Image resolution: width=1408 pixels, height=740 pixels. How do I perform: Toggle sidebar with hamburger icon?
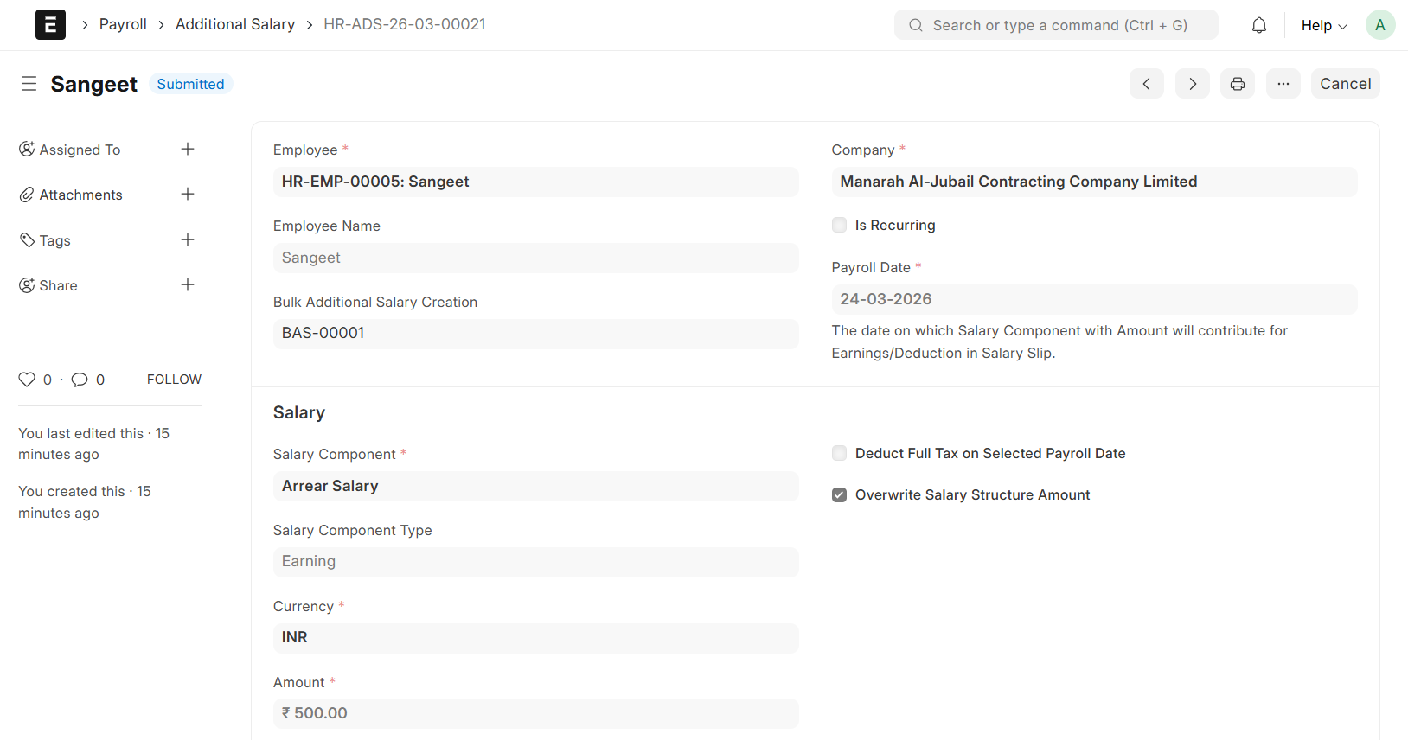pos(29,84)
